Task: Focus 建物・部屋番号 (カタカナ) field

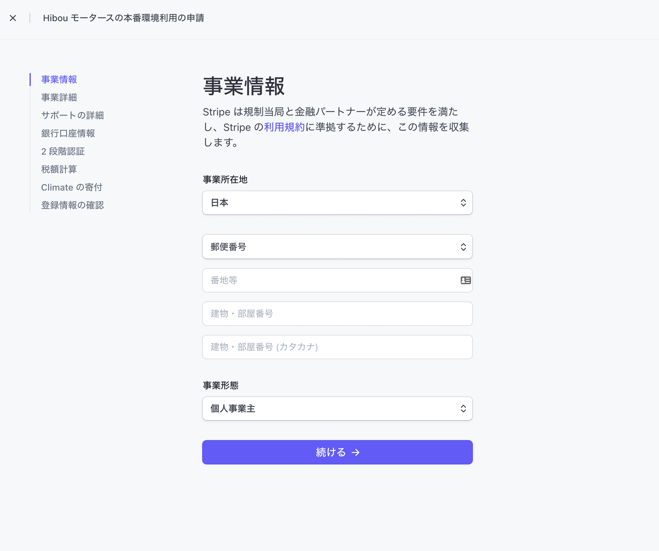Action: coord(337,347)
